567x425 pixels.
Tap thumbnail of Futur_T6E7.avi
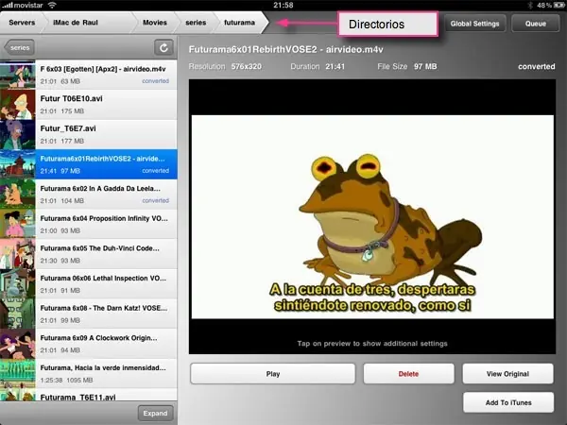[18, 134]
